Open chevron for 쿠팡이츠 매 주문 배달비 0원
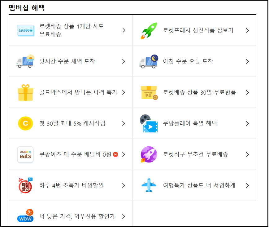This screenshot has height=227, width=269. (x=124, y=154)
